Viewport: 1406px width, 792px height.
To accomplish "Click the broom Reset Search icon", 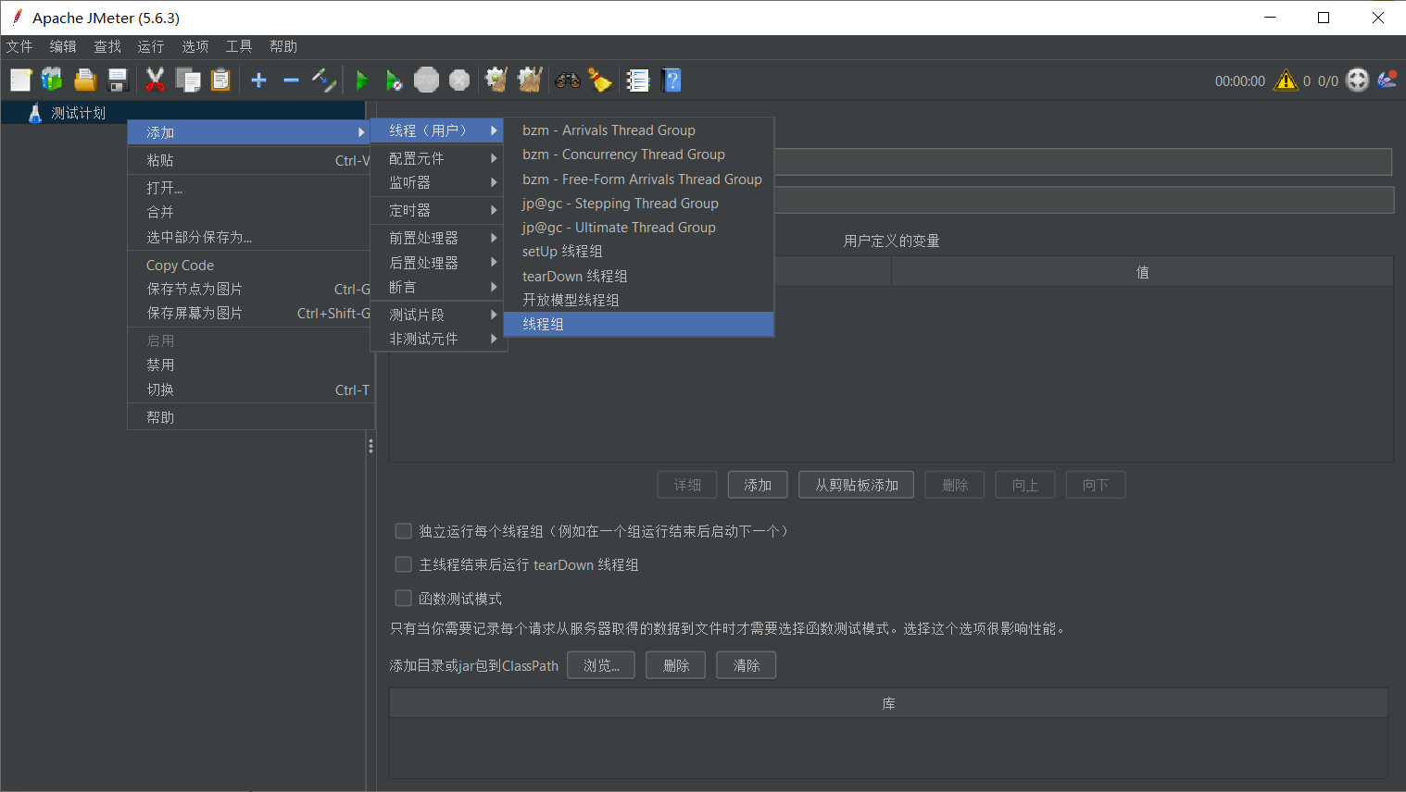I will (x=600, y=80).
